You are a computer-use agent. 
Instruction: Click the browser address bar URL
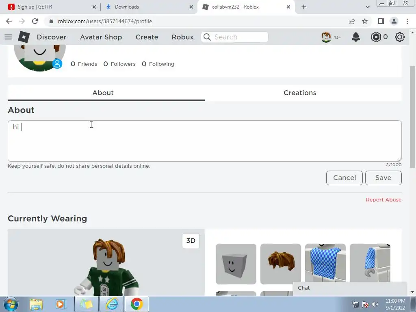(x=105, y=21)
